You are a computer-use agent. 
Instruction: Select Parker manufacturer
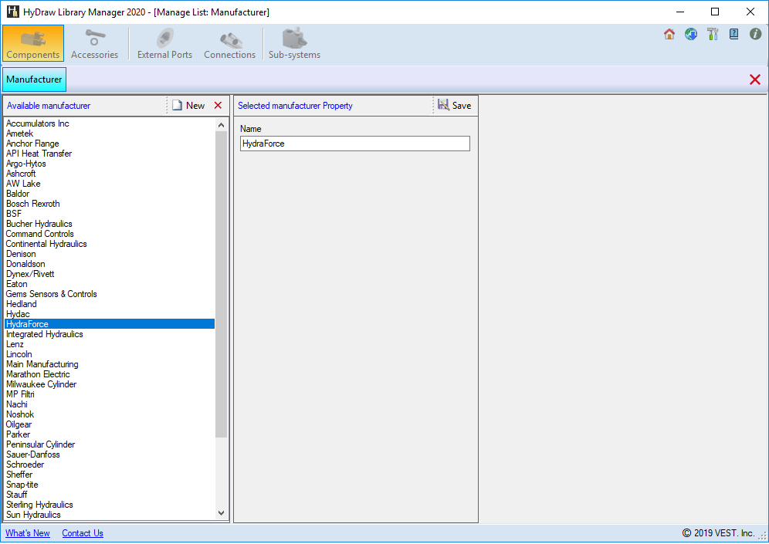tap(110, 434)
